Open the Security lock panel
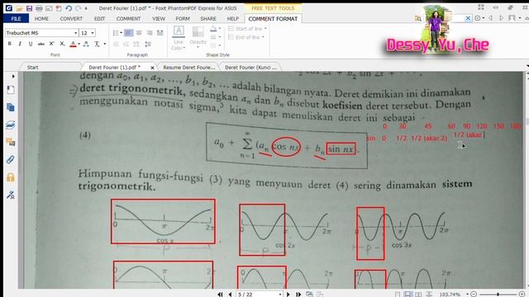The width and height of the screenshot is (529, 297). click(x=11, y=177)
